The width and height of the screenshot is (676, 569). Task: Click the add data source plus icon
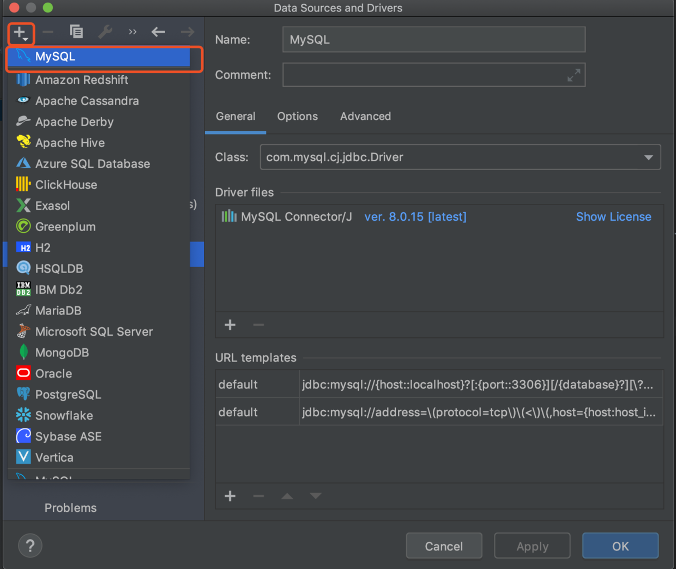[20, 33]
